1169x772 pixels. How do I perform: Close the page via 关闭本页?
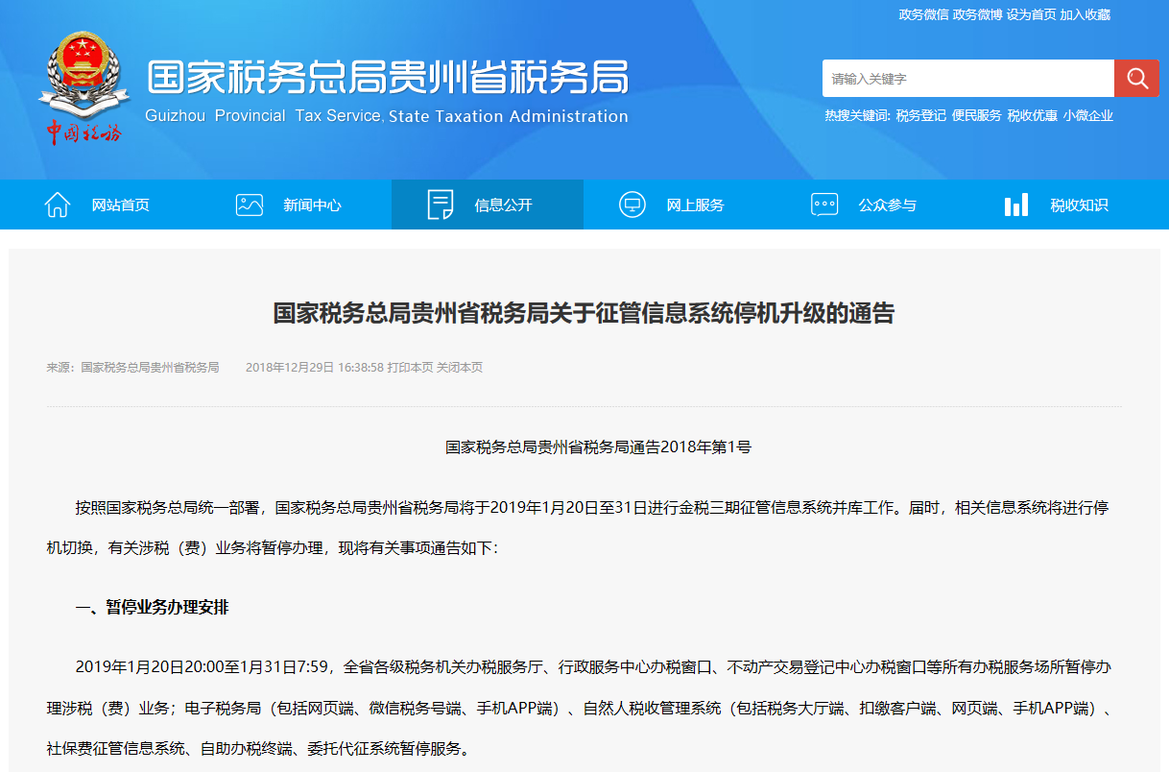pyautogui.click(x=460, y=368)
